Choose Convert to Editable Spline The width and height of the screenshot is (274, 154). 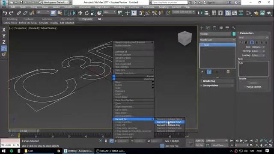click(170, 119)
